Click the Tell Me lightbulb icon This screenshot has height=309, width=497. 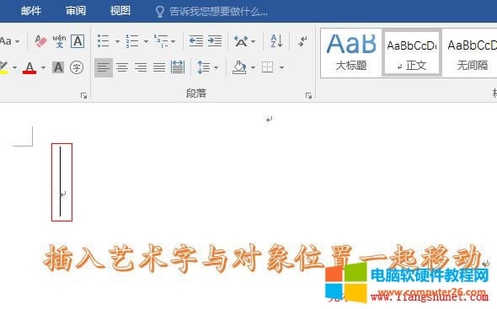click(x=160, y=12)
